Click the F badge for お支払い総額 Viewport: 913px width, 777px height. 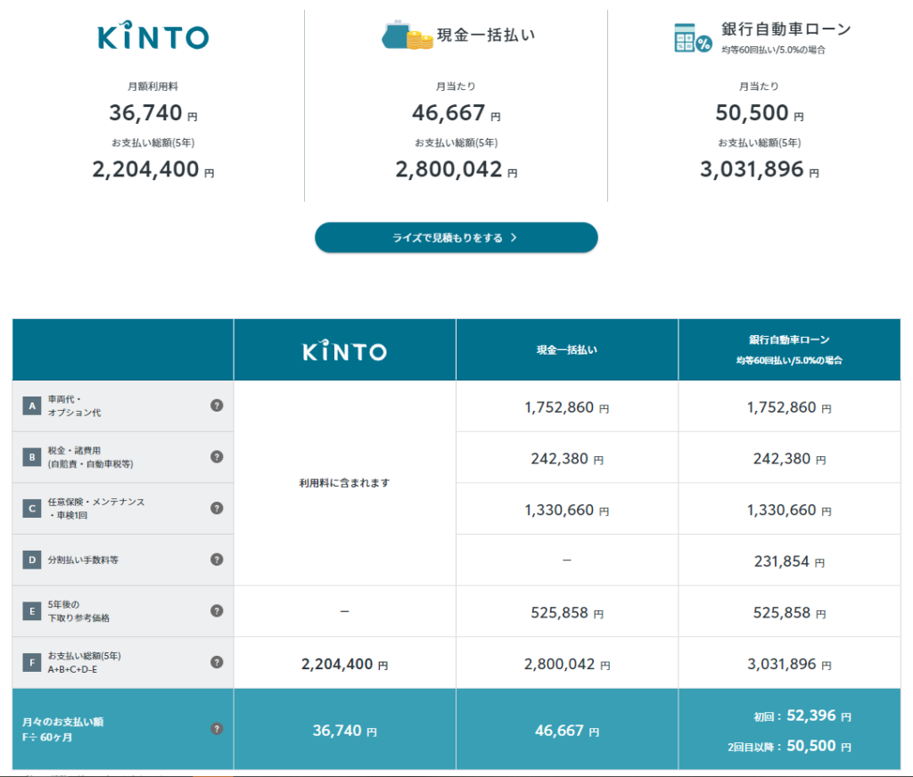(x=32, y=662)
